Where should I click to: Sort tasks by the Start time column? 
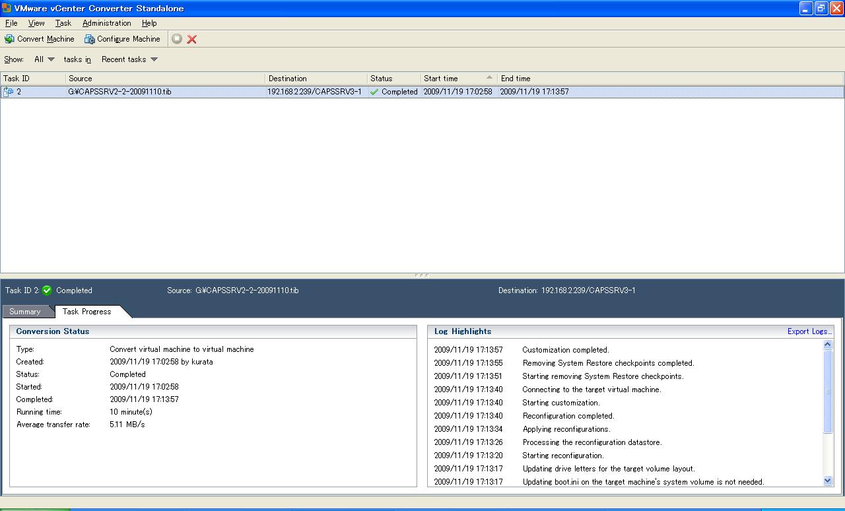(459, 79)
